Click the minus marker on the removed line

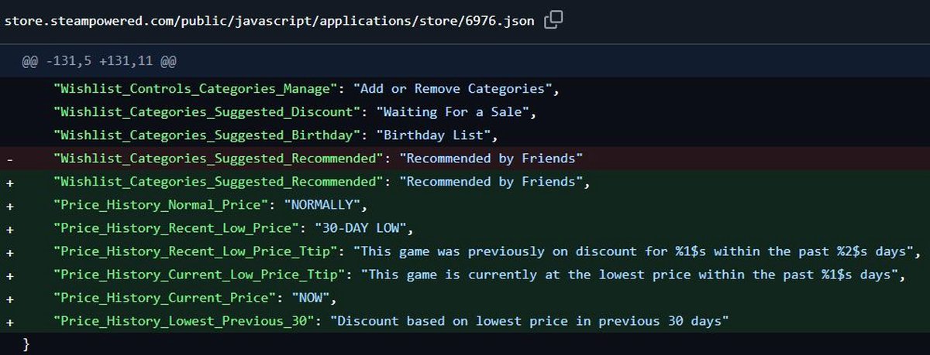click(8, 159)
